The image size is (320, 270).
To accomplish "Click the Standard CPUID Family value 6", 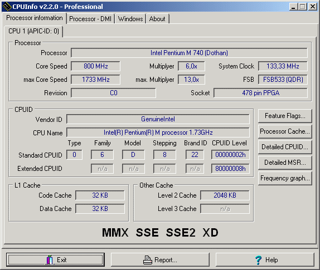I will pyautogui.click(x=102, y=155).
